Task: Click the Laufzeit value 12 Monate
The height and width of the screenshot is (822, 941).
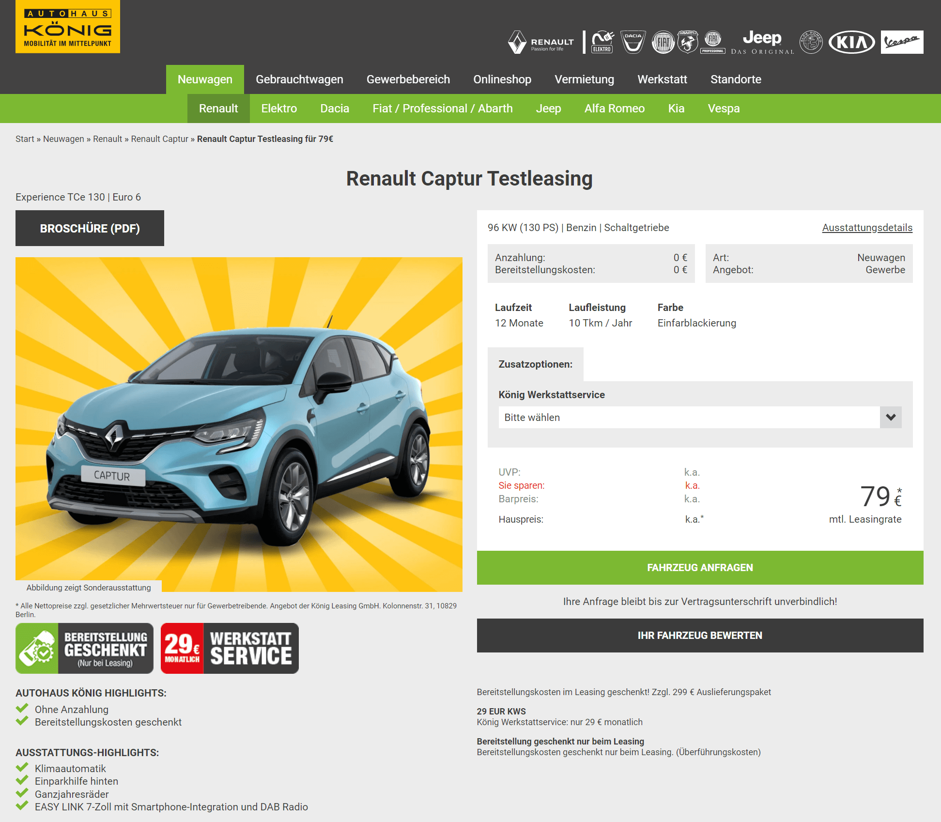Action: (519, 323)
